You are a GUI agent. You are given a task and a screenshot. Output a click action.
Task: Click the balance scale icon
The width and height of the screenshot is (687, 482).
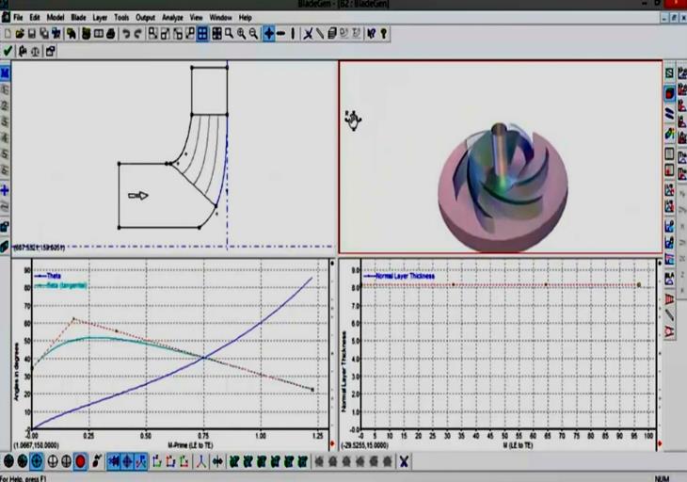click(x=36, y=51)
